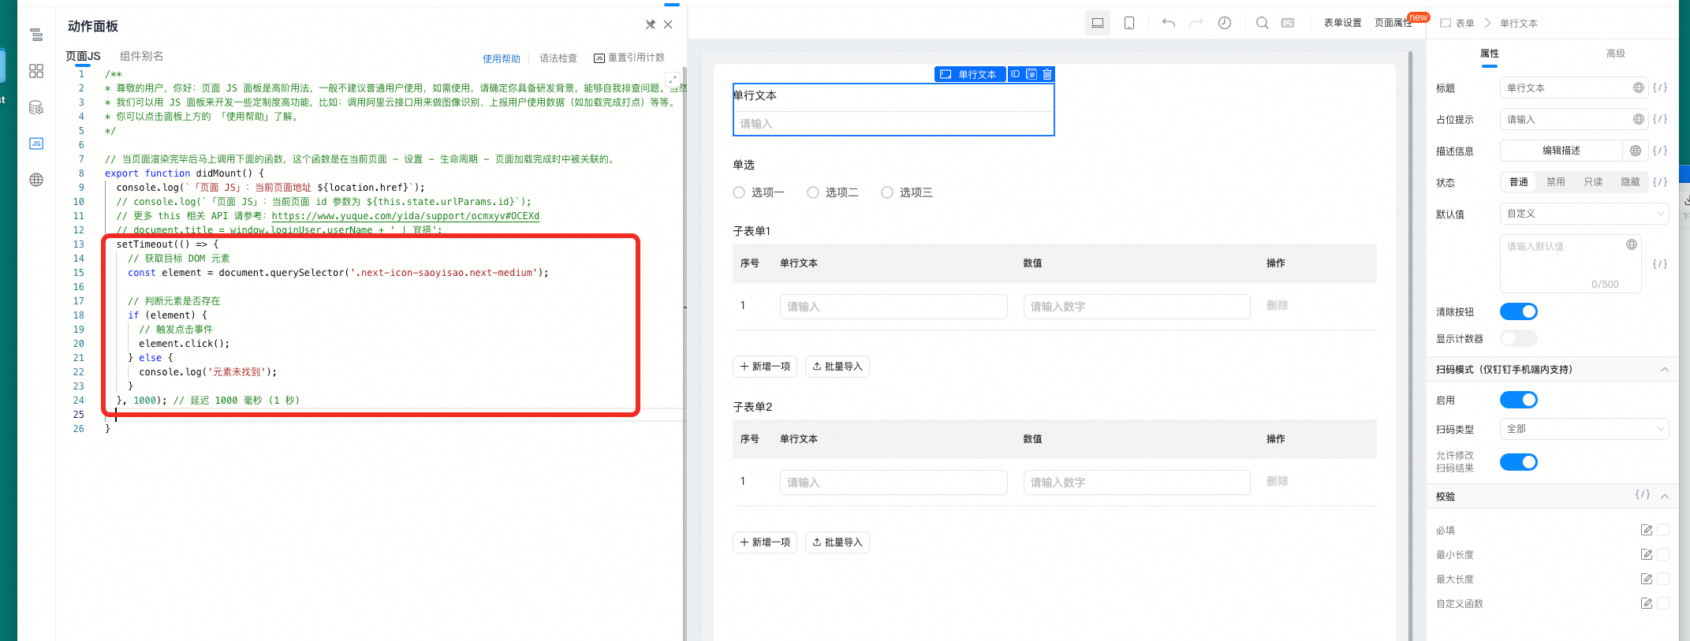This screenshot has width=1690, height=641.
Task: Click the search magnifier in top toolbar
Action: pos(1263,23)
